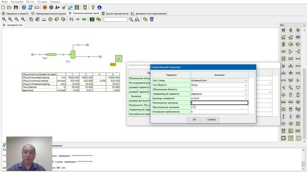
Task: Pick the question mark block in palette
Action: click(x=291, y=138)
